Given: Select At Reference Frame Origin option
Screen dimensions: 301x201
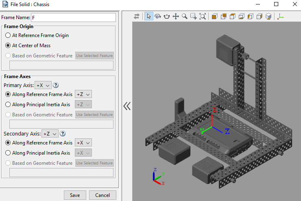Looking at the screenshot, I should click(8, 35).
